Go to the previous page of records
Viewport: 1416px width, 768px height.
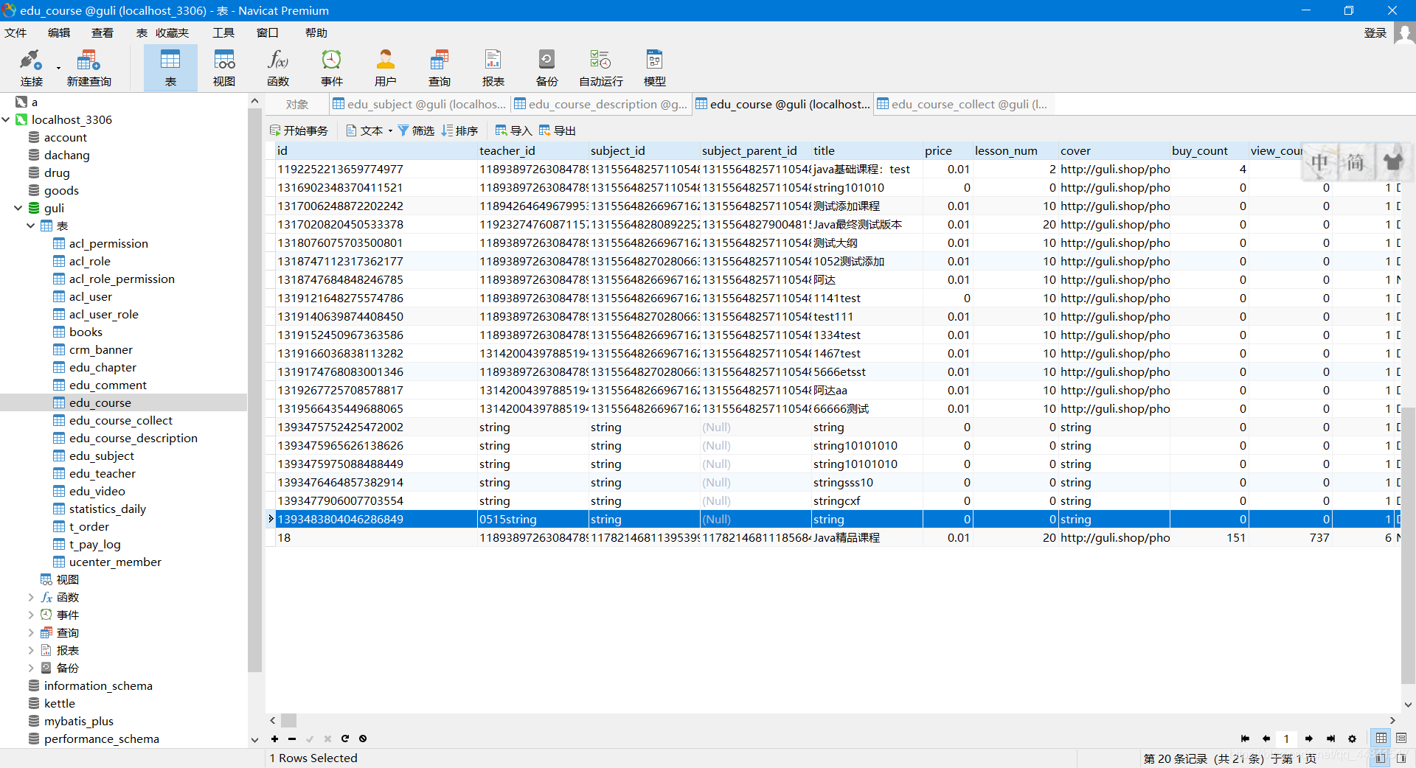pyautogui.click(x=1266, y=739)
